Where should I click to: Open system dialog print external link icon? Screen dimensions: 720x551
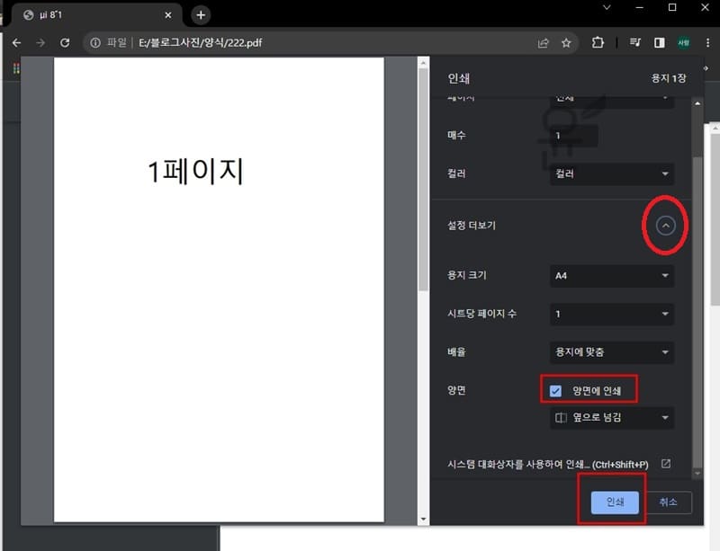pos(666,464)
